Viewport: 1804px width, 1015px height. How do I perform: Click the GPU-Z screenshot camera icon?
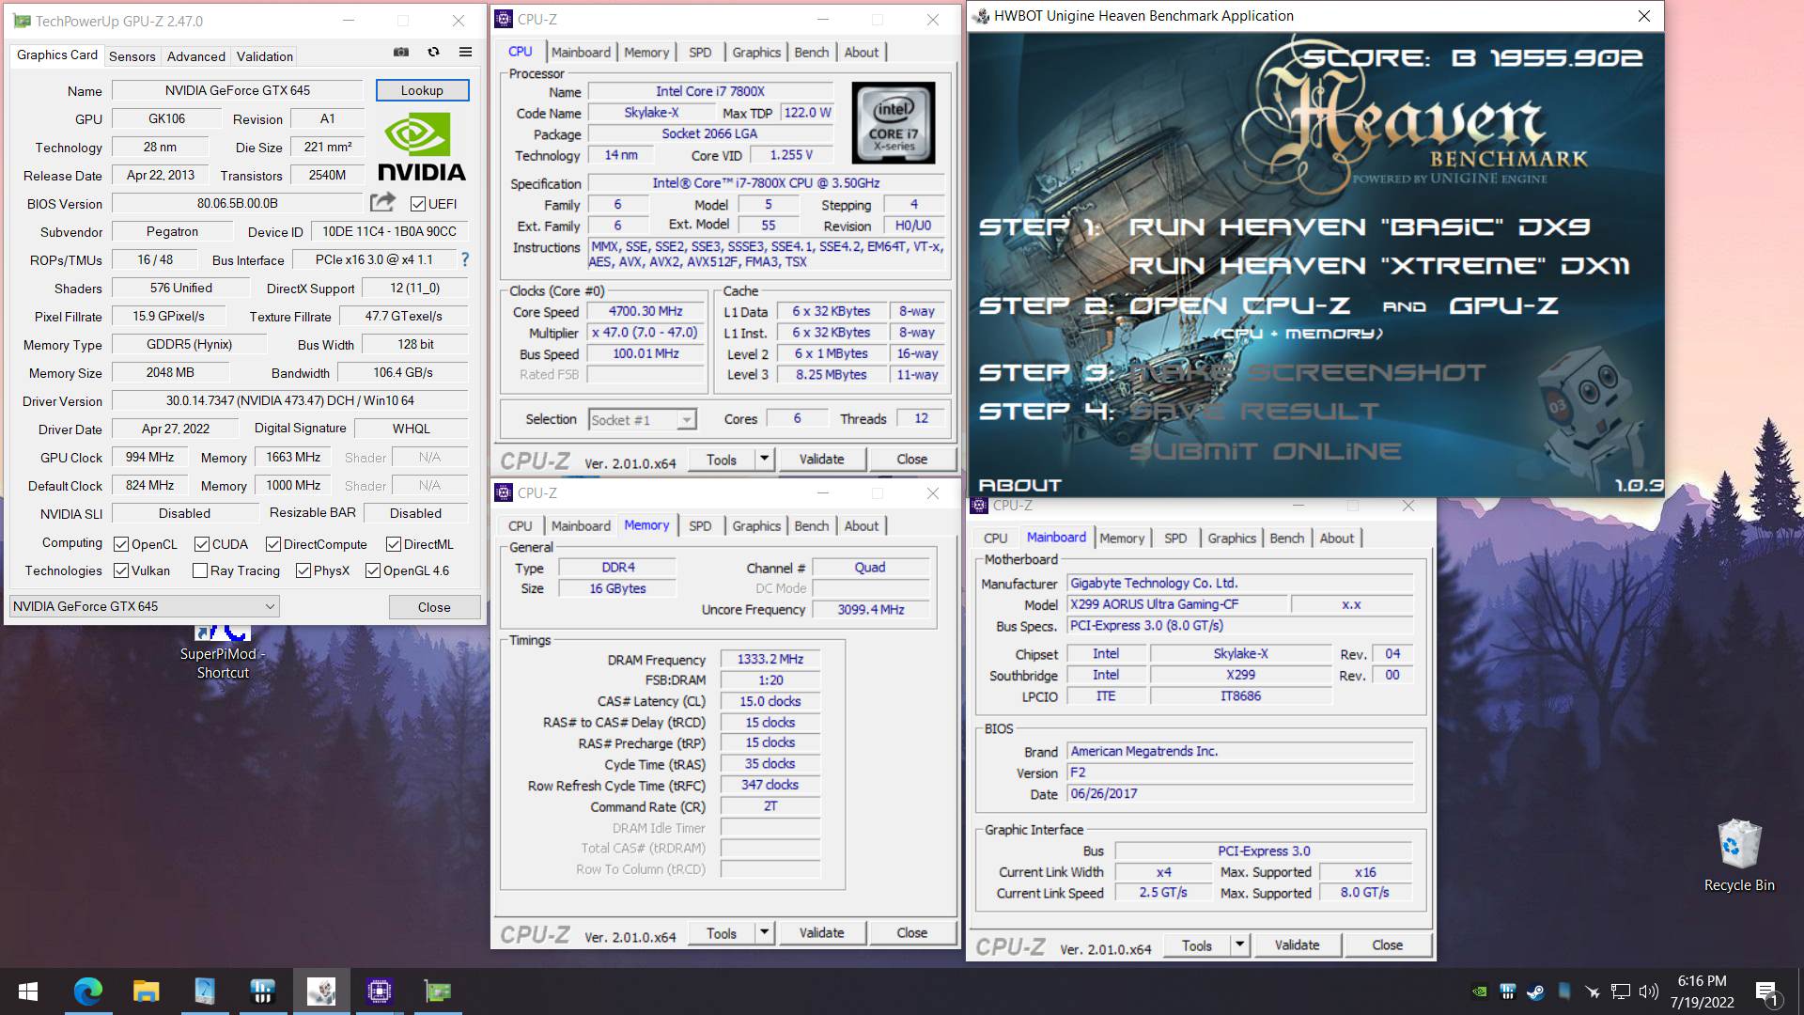(x=401, y=53)
